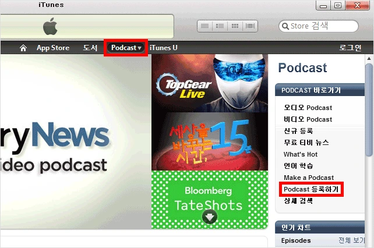
Task: Click the PODCAST 바로가기 section header
Action: click(320, 90)
